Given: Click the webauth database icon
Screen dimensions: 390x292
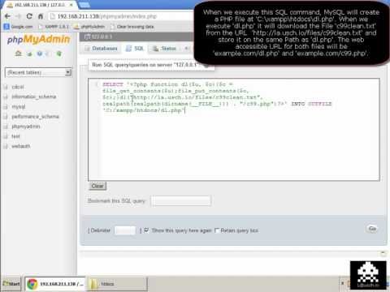Looking at the screenshot, I should [6, 146].
